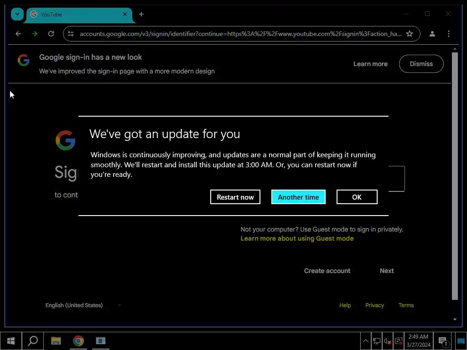
Task: Reload the page
Action: [51, 34]
